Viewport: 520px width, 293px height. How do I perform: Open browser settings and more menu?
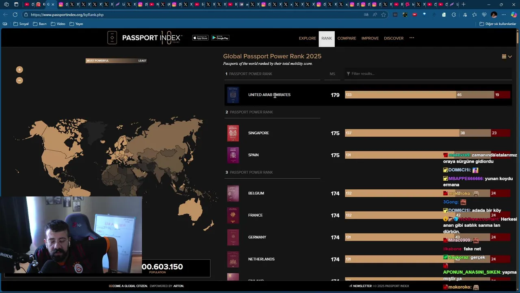504,15
